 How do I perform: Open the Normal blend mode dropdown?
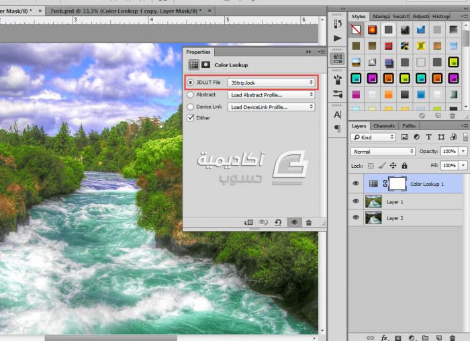(x=383, y=152)
